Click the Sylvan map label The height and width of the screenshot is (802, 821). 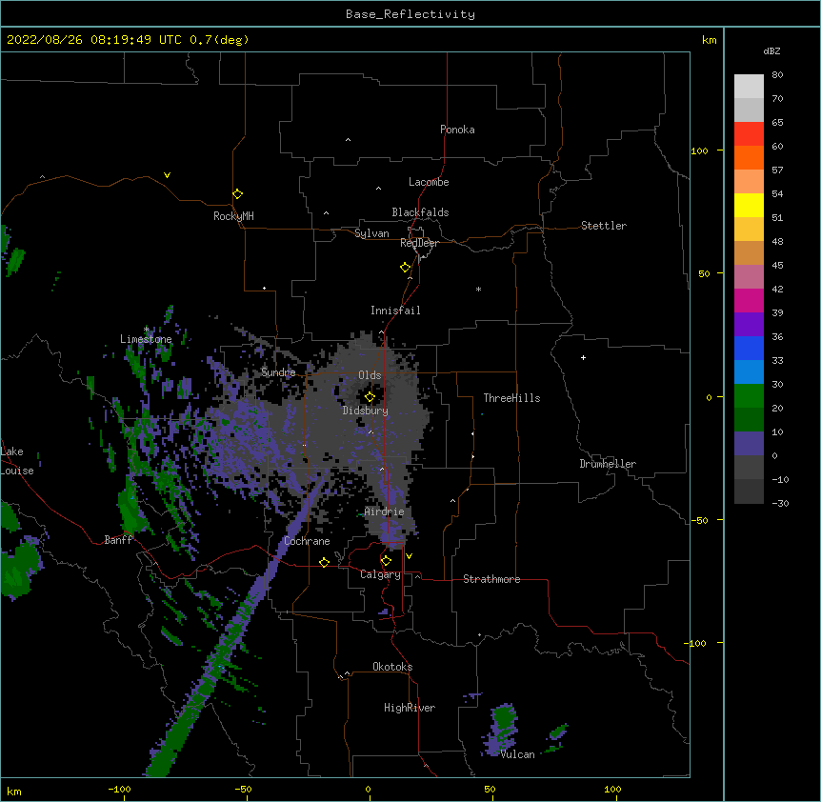pos(371,233)
